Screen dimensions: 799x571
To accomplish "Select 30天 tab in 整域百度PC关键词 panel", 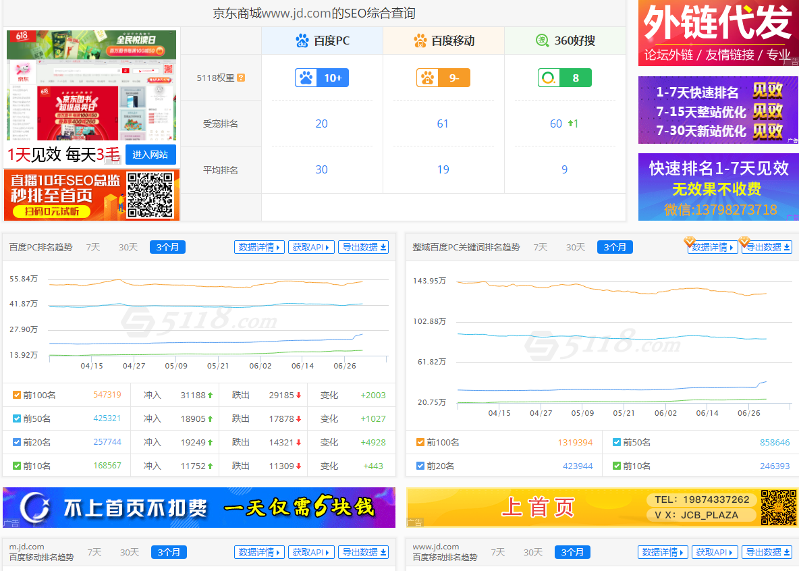I will [576, 247].
